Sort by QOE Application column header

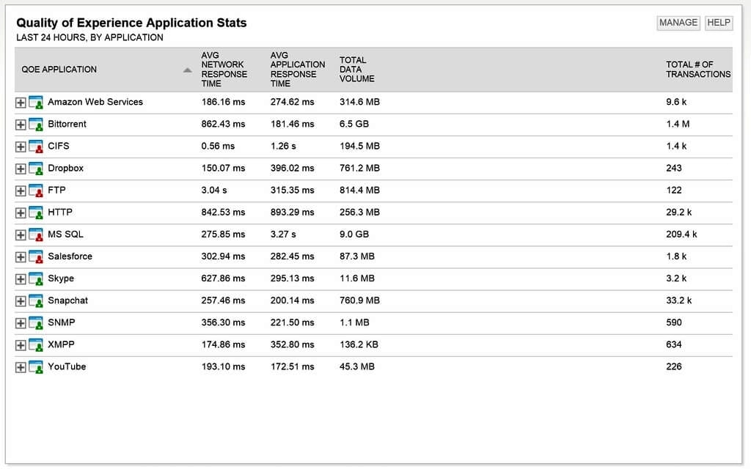click(59, 70)
